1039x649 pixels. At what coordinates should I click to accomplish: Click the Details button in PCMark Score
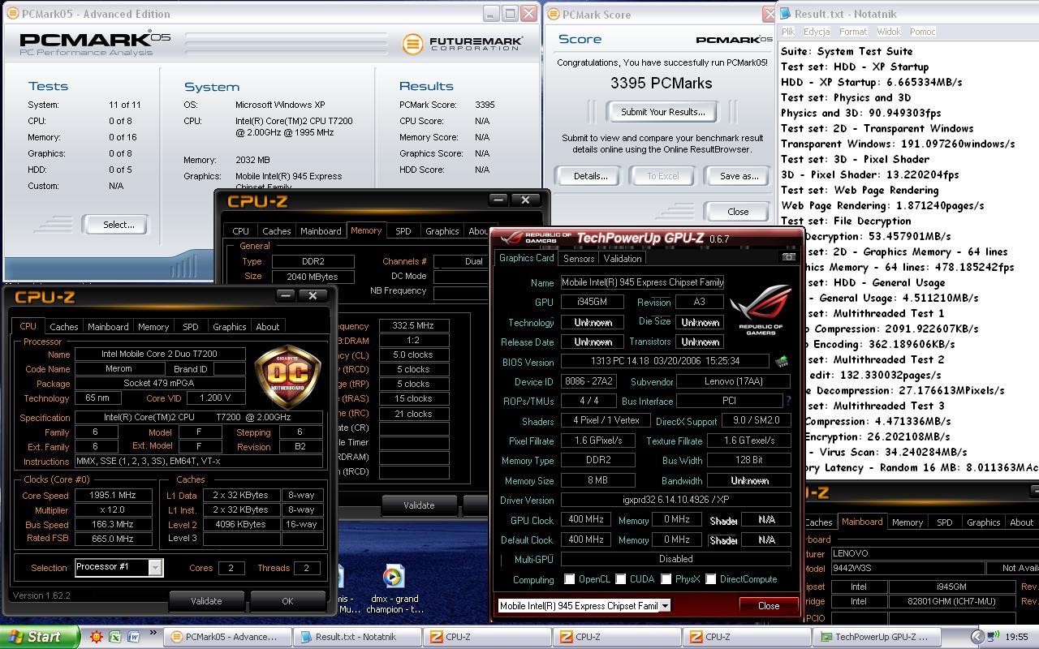(x=590, y=176)
